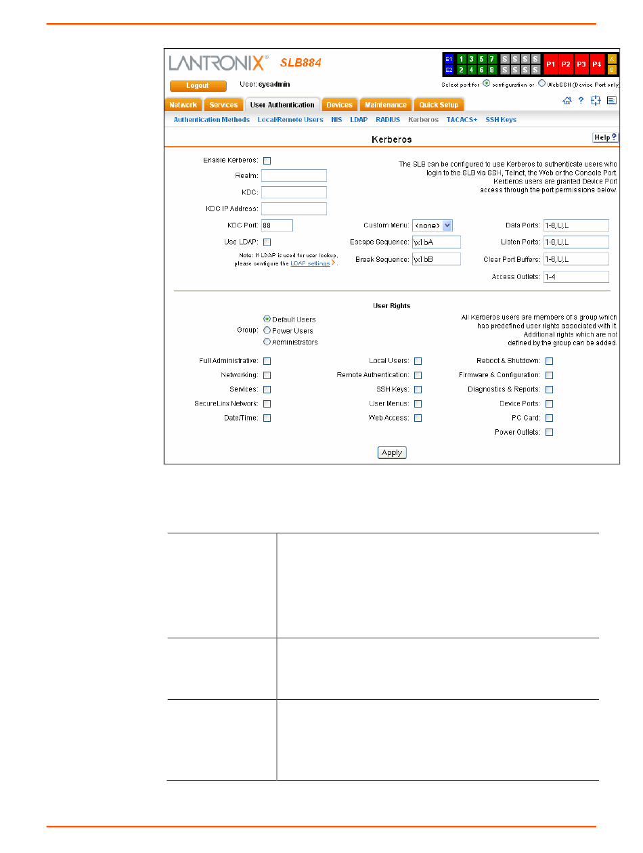Open the Custom Menu dropdown

(432, 225)
